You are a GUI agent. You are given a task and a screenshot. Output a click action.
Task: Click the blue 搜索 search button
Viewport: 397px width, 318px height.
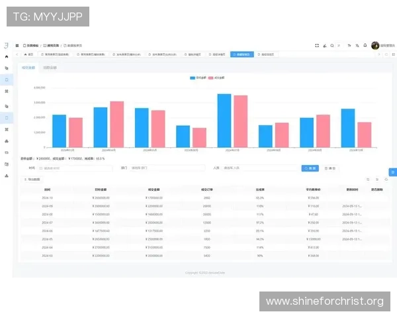pyautogui.click(x=309, y=168)
